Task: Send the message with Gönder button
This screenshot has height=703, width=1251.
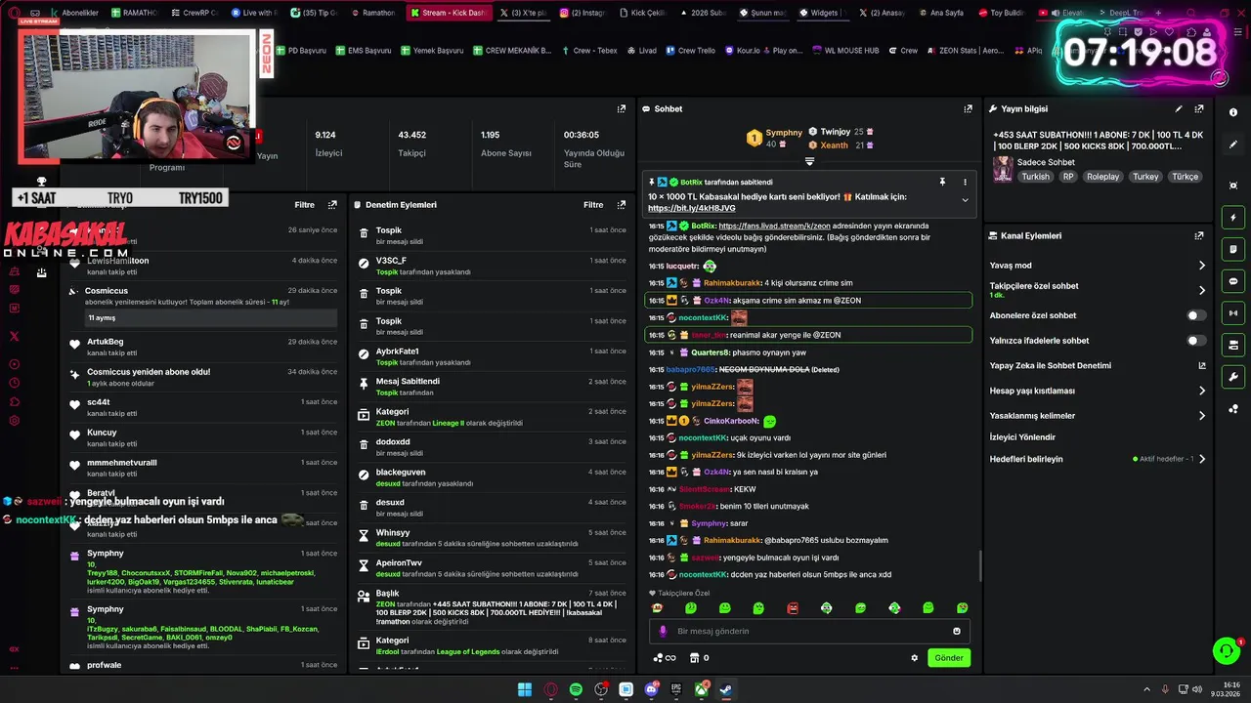Action: click(949, 658)
